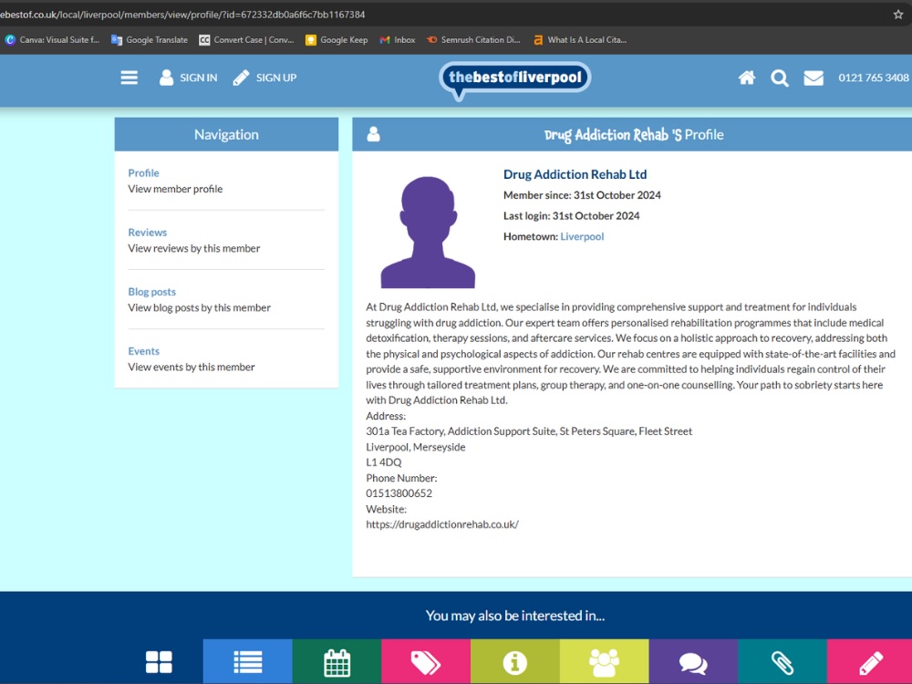Click thebestofliverpool logo
Image resolution: width=912 pixels, height=684 pixels.
pos(515,79)
